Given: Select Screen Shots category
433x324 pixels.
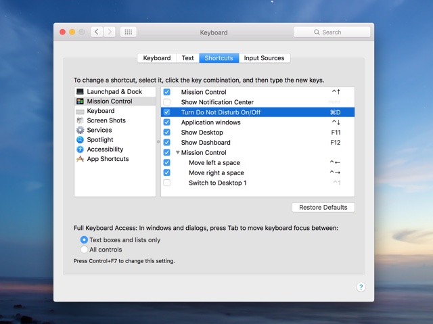Looking at the screenshot, I should click(115, 120).
